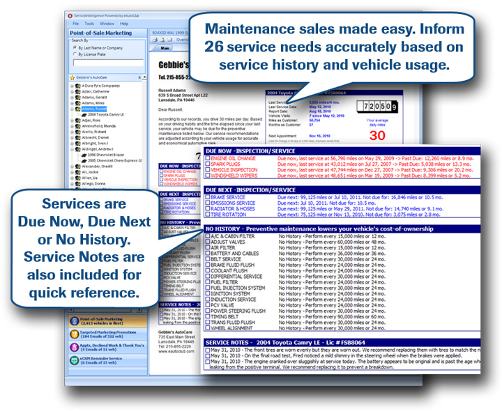Collapse the Adams, Russell tree node

[x=72, y=109]
